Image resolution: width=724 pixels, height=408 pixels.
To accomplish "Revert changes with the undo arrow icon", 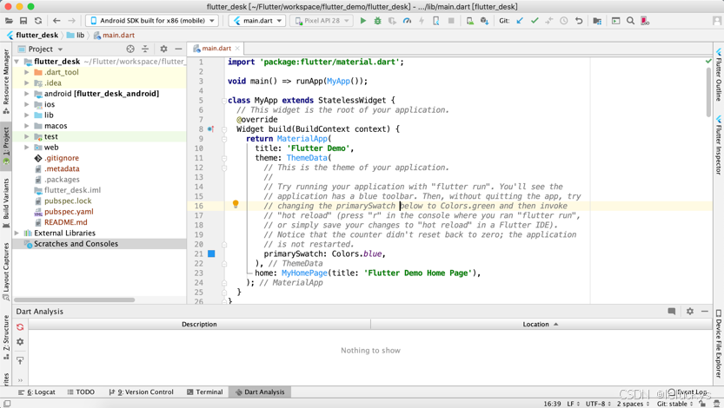I will click(579, 21).
